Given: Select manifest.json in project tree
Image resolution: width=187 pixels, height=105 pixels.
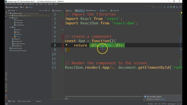Looking at the screenshot, I should pos(19,25).
